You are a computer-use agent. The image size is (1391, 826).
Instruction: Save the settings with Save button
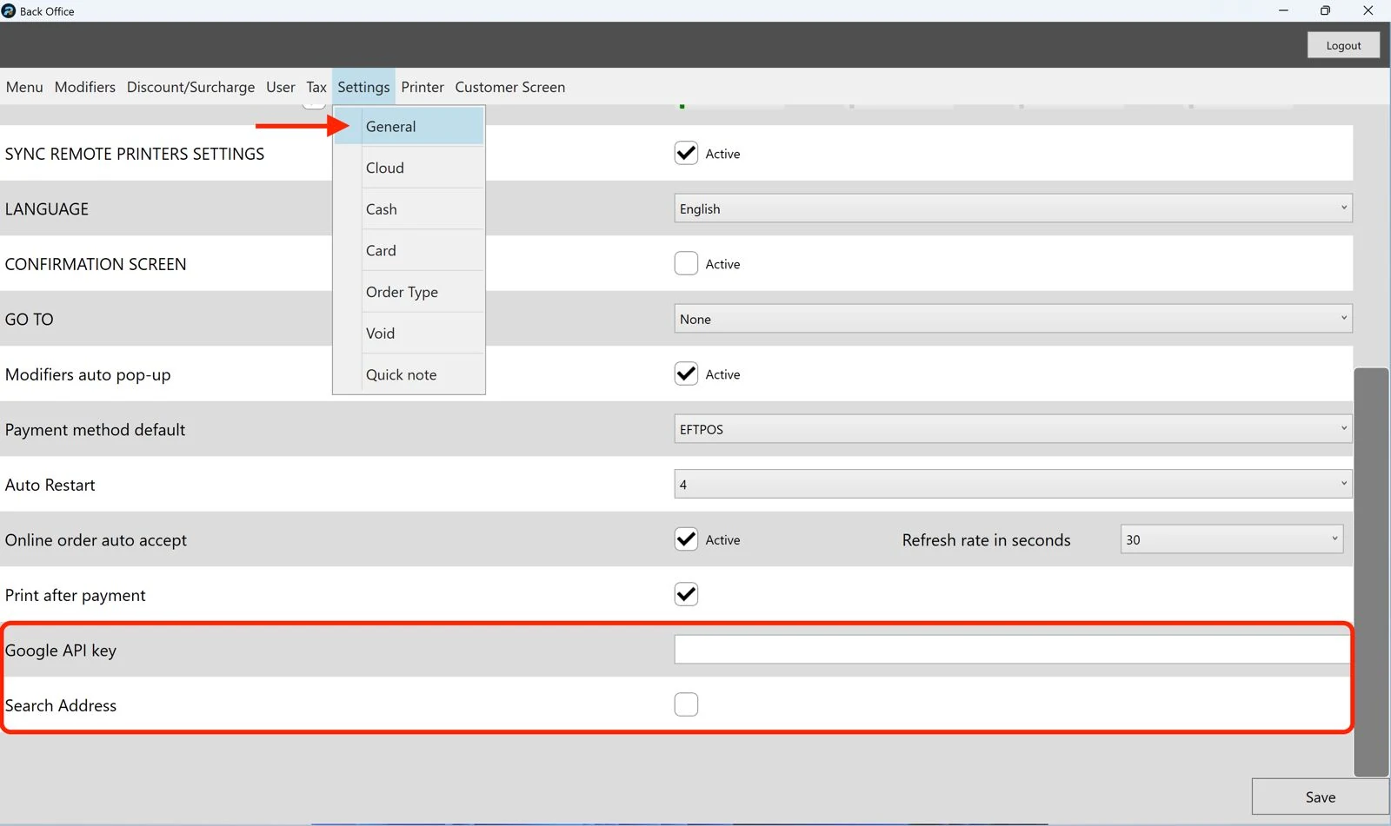click(x=1320, y=796)
